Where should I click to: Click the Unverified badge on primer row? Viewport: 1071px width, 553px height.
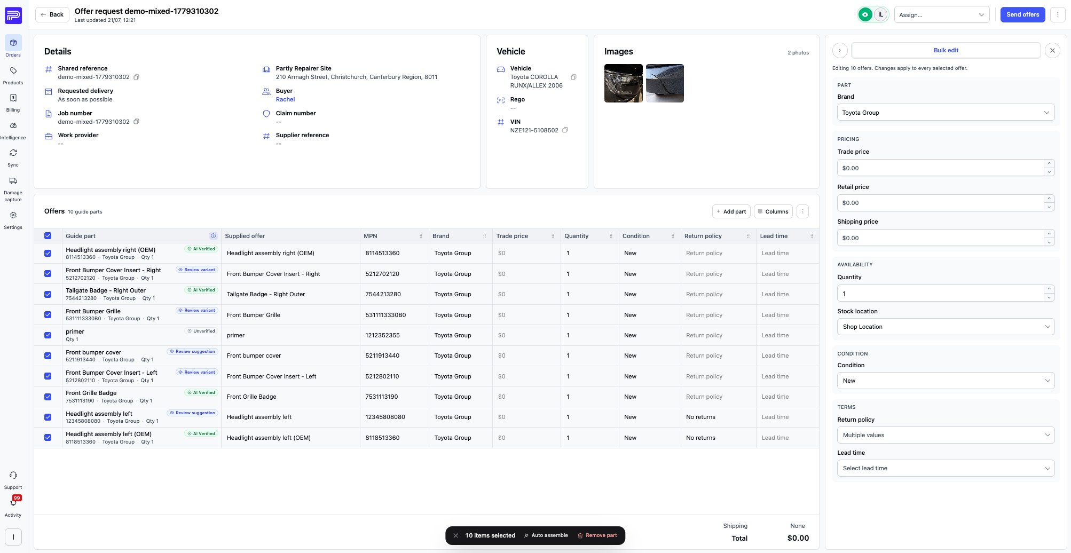[x=201, y=331]
